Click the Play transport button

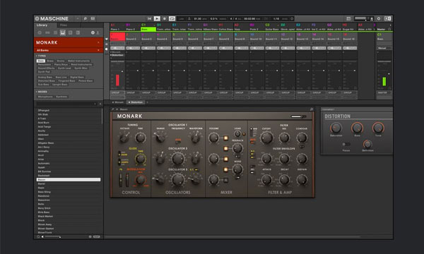(x=157, y=18)
